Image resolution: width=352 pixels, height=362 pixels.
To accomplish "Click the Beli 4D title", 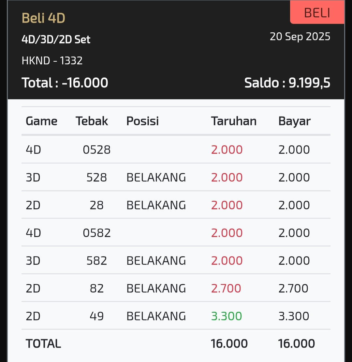I will point(43,18).
